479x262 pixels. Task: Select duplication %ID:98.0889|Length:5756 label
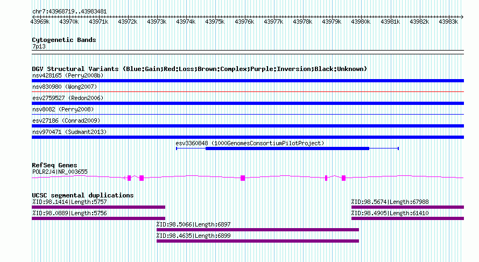coord(69,213)
